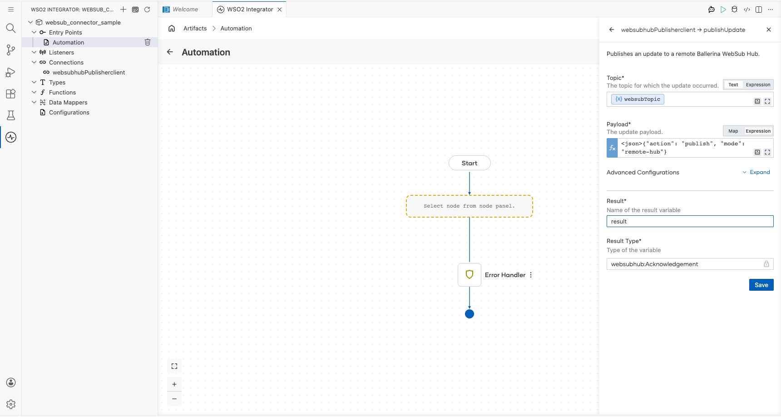
Task: Open the Accounts icon
Action: (11, 382)
